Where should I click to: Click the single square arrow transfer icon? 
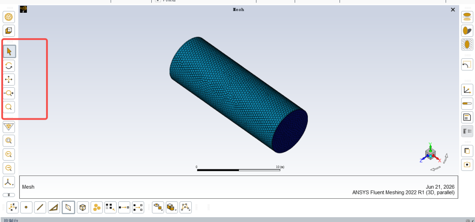pos(124,208)
